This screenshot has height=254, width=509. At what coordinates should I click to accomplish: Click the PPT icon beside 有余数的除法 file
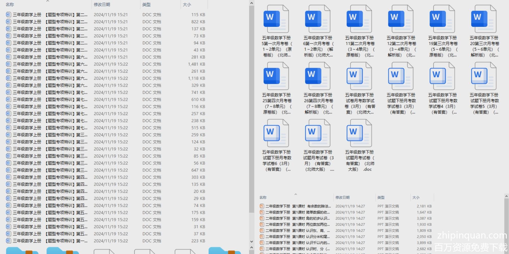[262, 206]
